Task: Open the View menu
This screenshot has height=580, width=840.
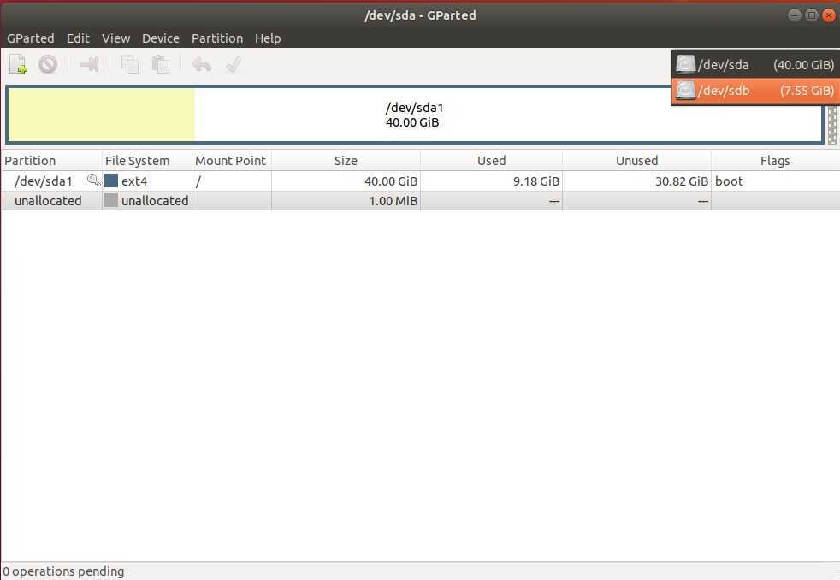Action: coord(115,38)
